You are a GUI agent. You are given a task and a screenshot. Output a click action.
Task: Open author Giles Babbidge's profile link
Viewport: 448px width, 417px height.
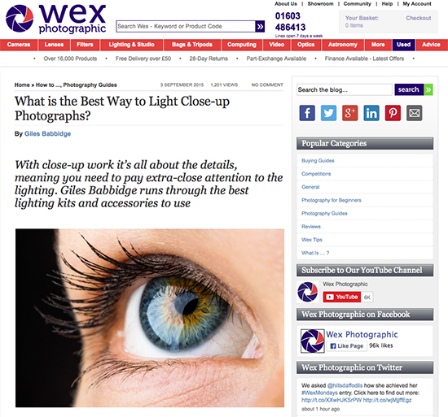pos(47,133)
